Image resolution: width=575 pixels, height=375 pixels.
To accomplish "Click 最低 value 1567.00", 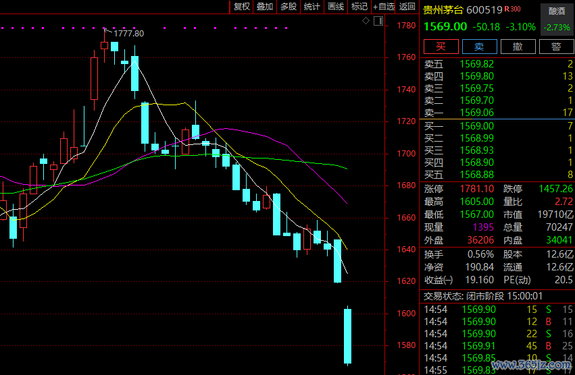I will point(477,214).
